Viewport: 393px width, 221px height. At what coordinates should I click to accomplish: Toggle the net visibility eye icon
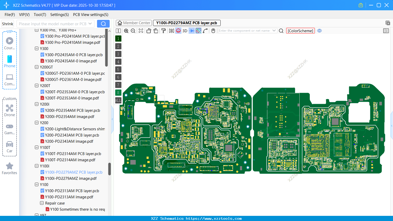click(319, 31)
